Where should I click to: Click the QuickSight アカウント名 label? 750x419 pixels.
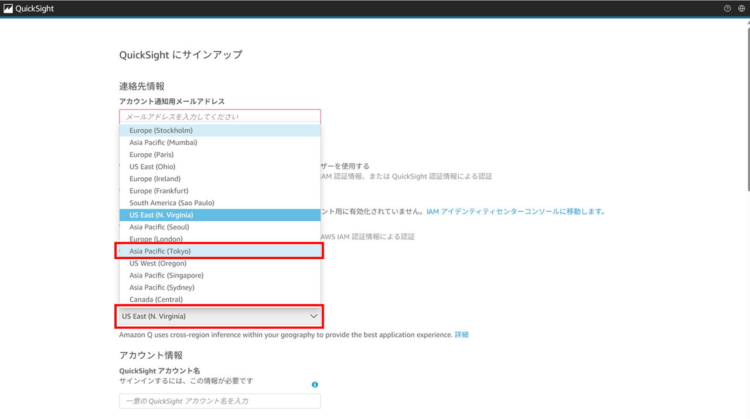(160, 371)
